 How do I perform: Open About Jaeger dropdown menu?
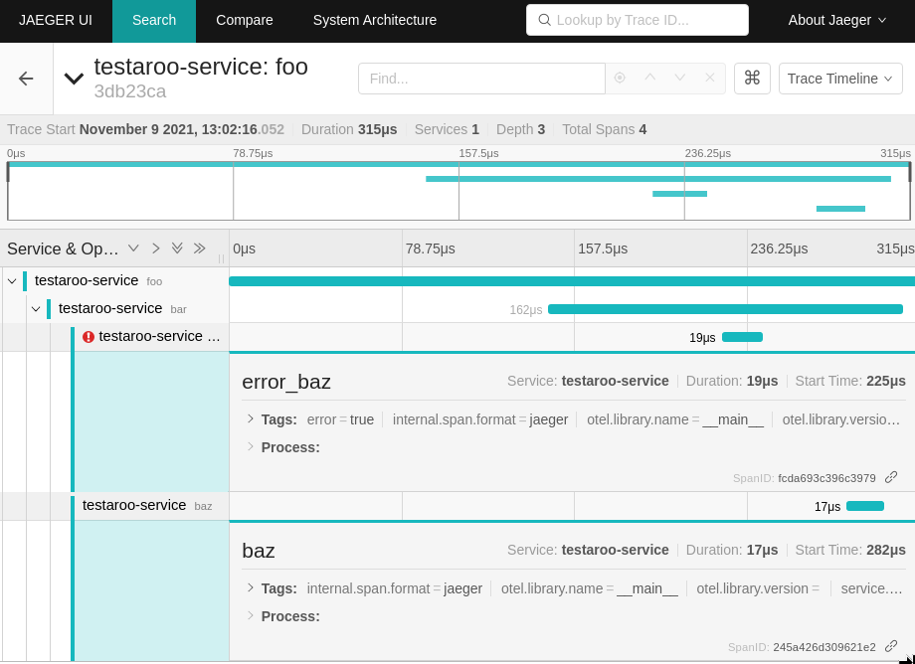click(837, 21)
